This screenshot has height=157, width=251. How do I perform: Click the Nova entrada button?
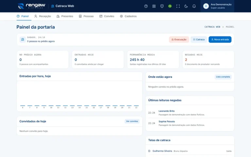coord(220,39)
